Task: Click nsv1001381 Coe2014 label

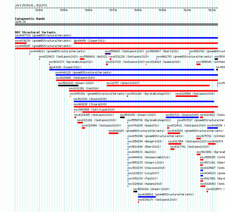Action: [84, 88]
